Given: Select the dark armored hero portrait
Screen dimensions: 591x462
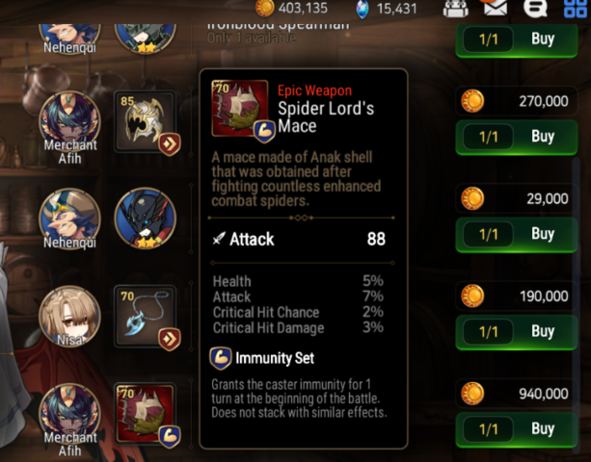Looking at the screenshot, I should (146, 218).
